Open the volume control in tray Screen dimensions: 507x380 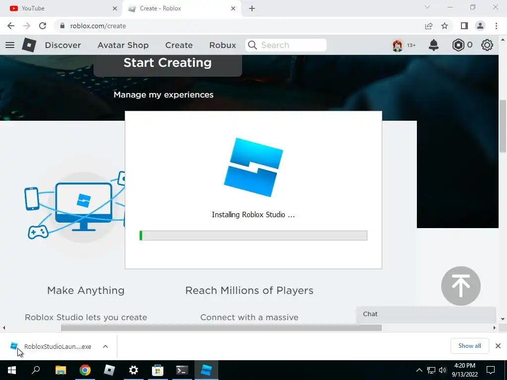(x=443, y=370)
